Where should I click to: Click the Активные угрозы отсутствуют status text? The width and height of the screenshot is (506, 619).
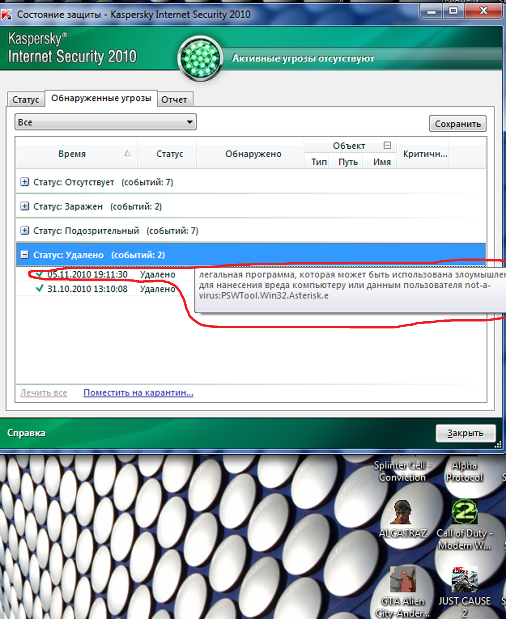(x=303, y=58)
